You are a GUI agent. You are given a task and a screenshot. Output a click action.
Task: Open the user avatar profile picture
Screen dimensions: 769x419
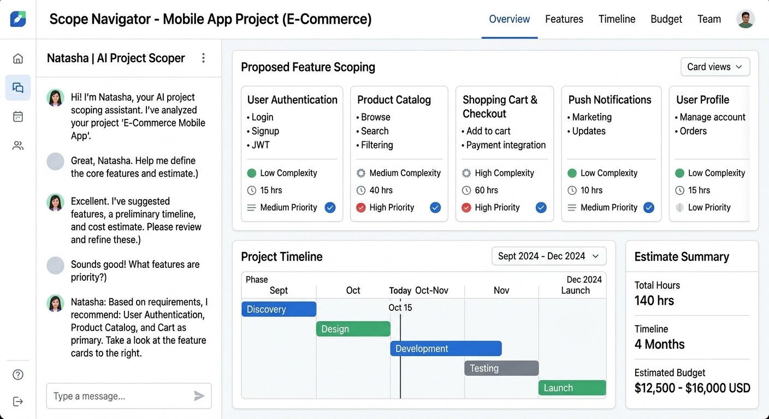coord(746,19)
